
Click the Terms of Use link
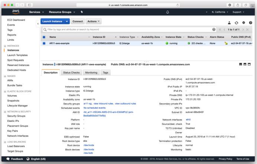point(243,159)
